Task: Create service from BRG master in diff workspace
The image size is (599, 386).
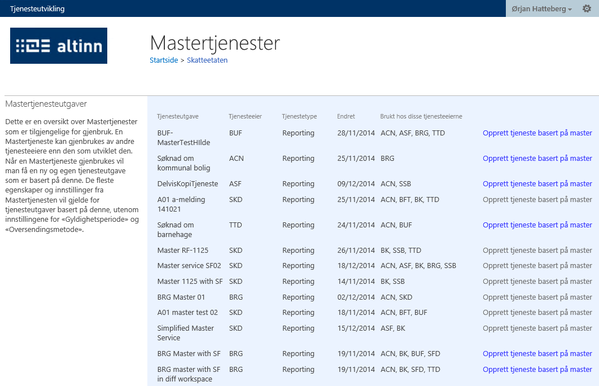Action: 537,369
